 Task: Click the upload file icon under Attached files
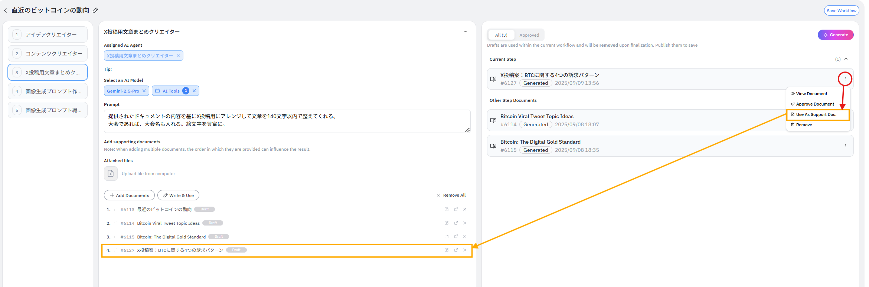[111, 173]
